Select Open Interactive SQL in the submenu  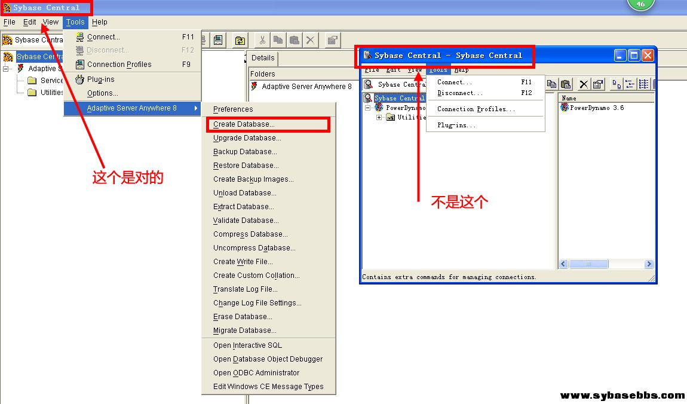pyautogui.click(x=269, y=345)
